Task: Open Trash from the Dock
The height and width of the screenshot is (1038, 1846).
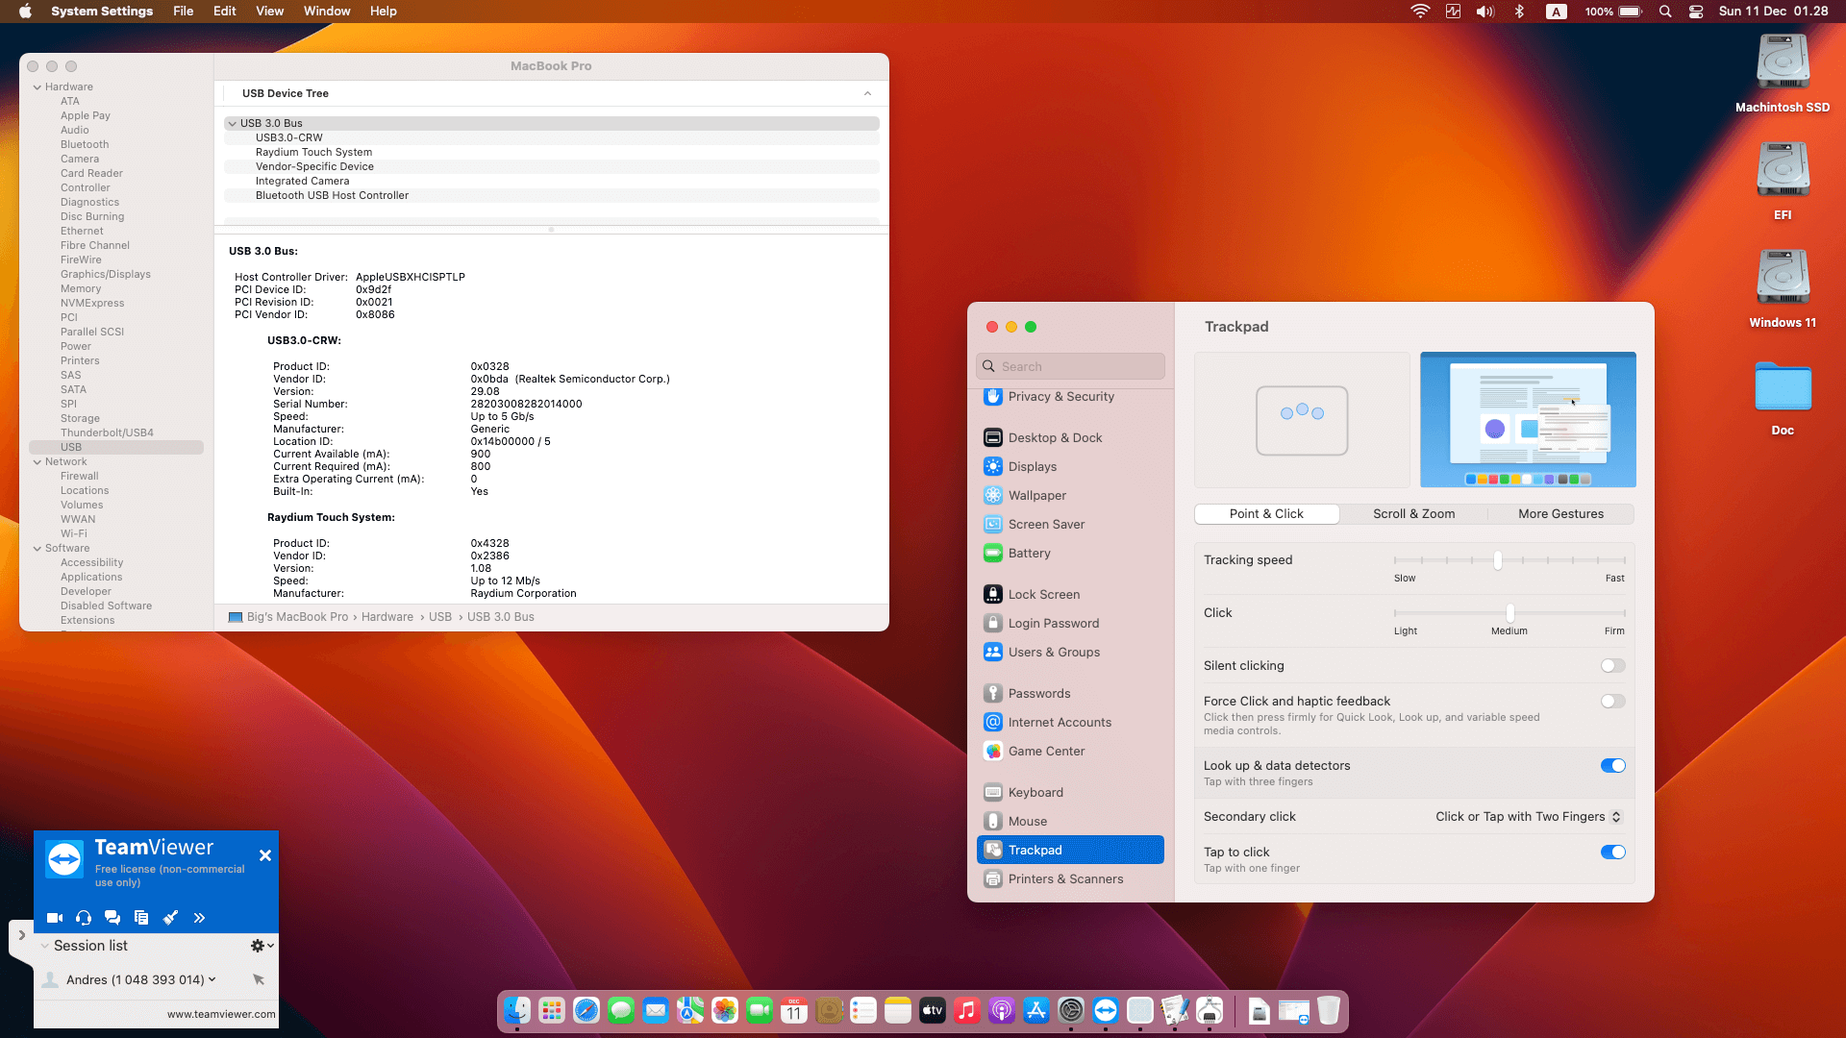Action: click(1329, 1010)
